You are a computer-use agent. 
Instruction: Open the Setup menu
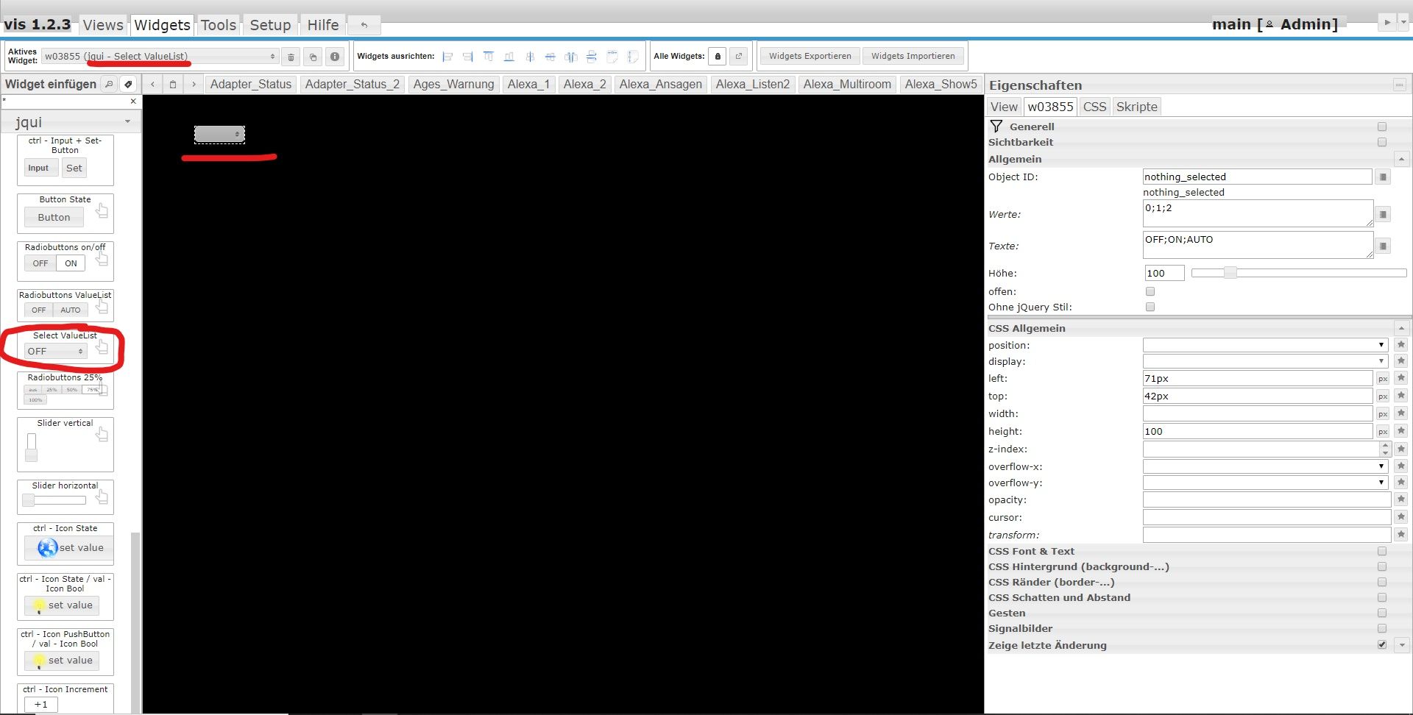[270, 25]
